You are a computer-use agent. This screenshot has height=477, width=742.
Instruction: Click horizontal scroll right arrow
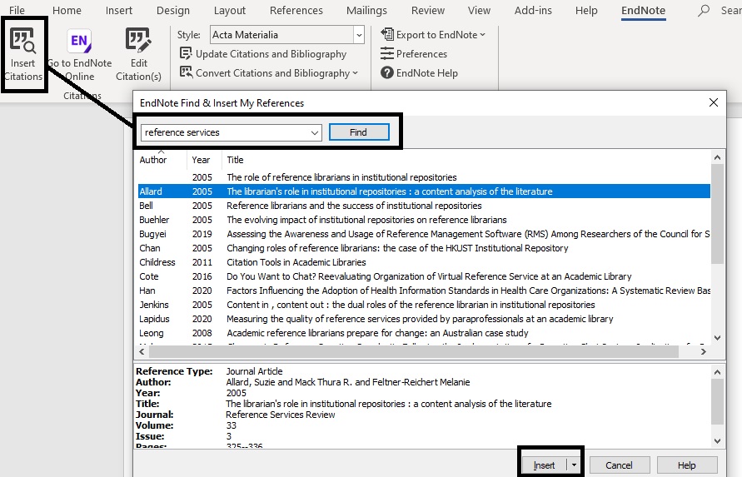pyautogui.click(x=703, y=351)
